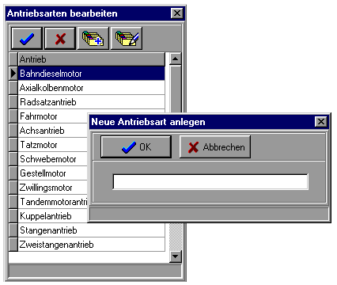Viewport: 337px width, 285px height.
Task: Click the Antrieb column header
Action: pos(92,59)
